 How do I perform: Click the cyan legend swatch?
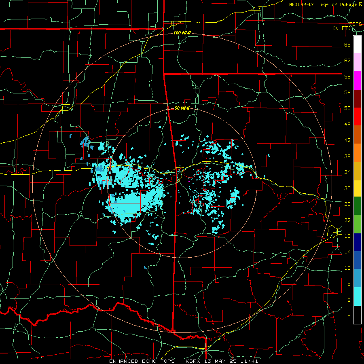point(357,296)
